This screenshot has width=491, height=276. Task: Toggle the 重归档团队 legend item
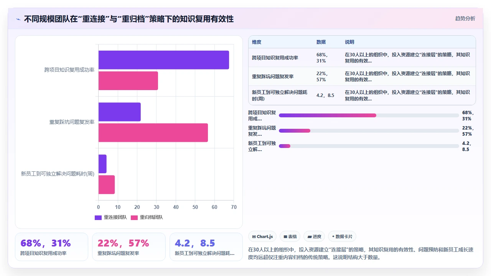[147, 217]
